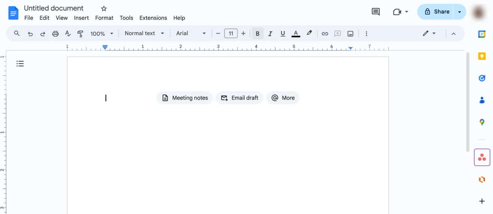Open the 100% zoom dropdown
Image resolution: width=493 pixels, height=214 pixels.
click(102, 34)
